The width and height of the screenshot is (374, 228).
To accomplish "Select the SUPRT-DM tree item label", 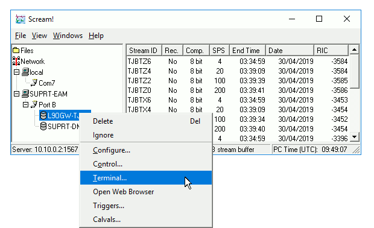I will tap(63, 127).
